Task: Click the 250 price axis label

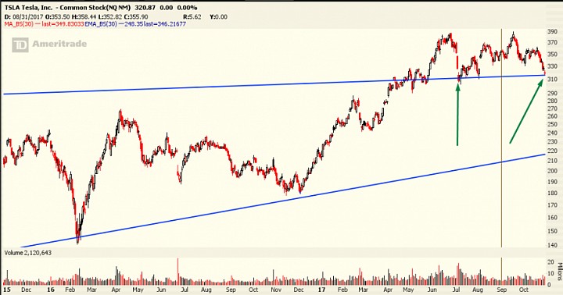Action: click(x=552, y=124)
